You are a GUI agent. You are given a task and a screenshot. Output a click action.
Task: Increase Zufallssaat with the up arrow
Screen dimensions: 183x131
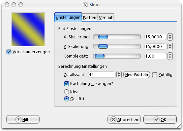point(119,73)
